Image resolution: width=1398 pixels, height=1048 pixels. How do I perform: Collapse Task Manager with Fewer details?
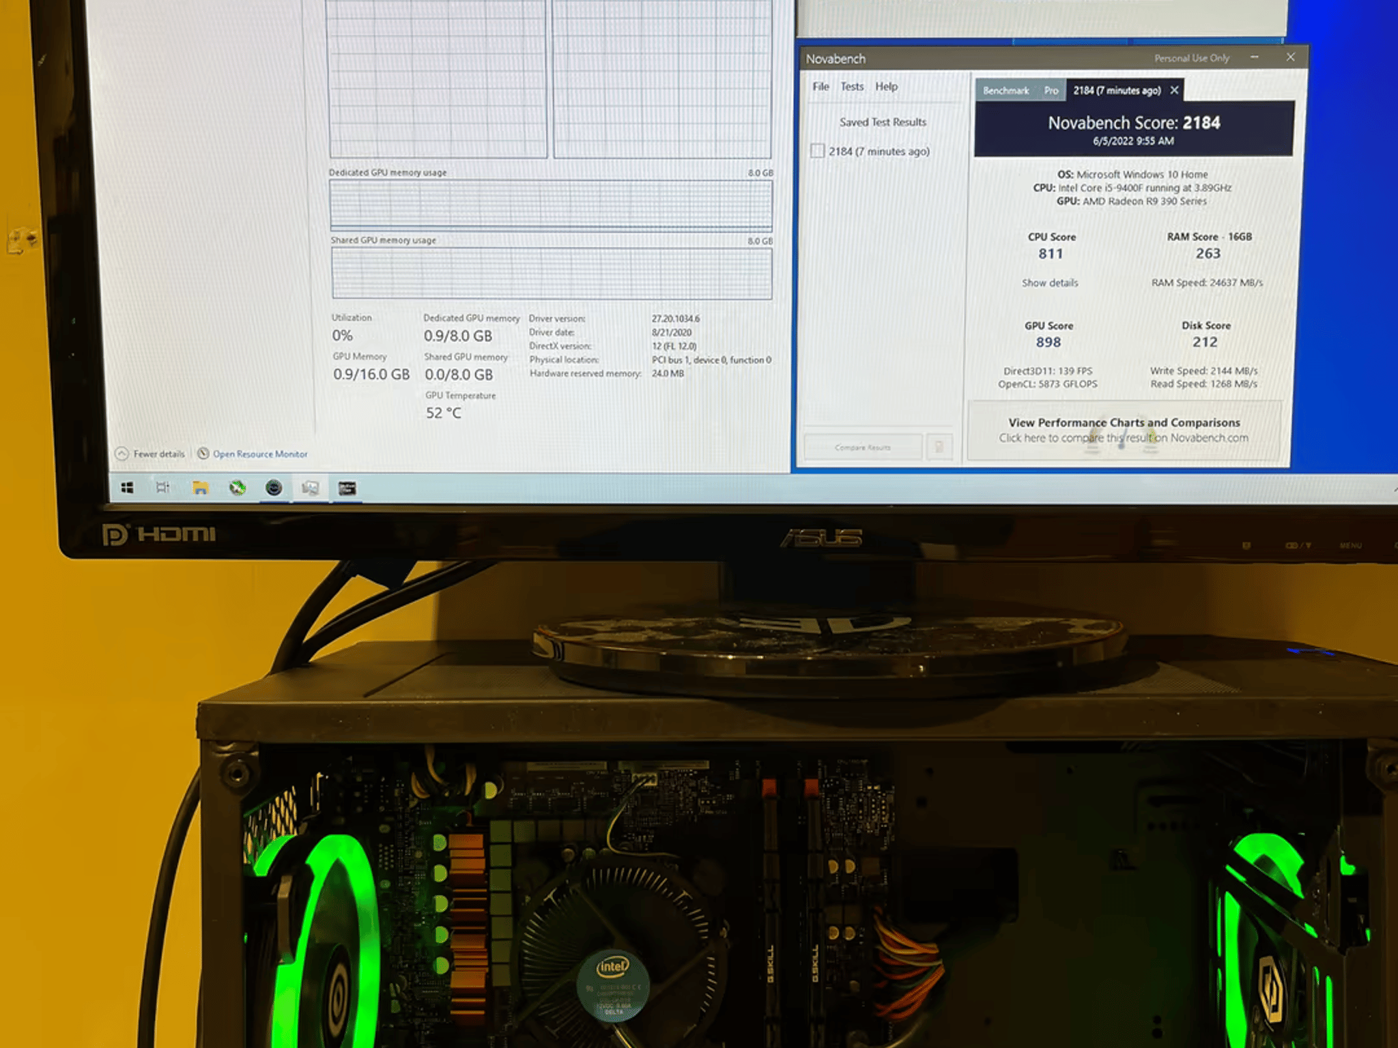(x=150, y=454)
